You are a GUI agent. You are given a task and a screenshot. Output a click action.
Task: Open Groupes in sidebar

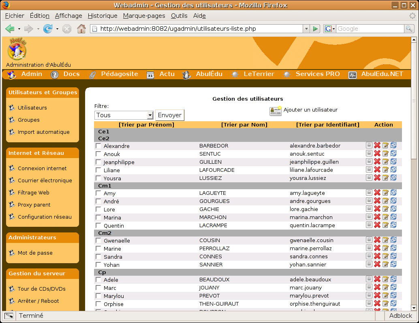click(x=29, y=120)
